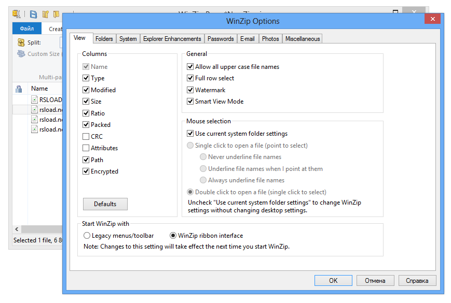This screenshot has height=303, width=451.
Task: Enable the CRC column checkbox
Action: point(86,136)
